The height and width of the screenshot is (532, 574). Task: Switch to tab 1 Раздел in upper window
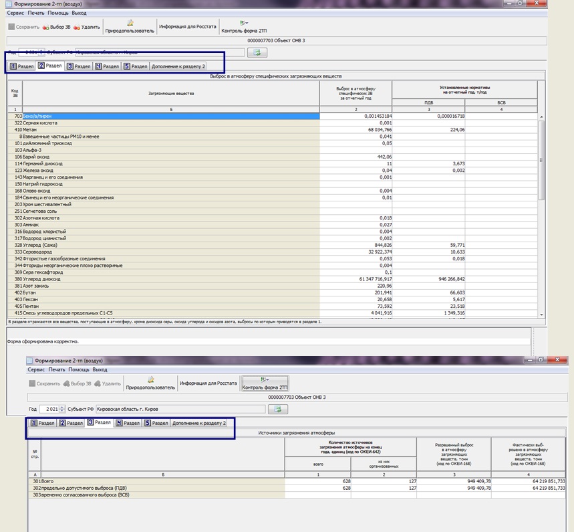coord(21,66)
